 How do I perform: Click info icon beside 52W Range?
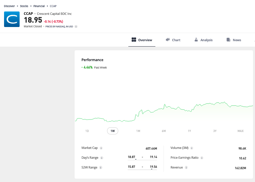point(101,167)
